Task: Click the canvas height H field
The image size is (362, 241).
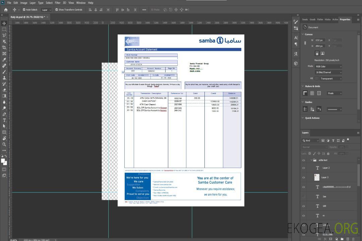Action: click(x=320, y=46)
